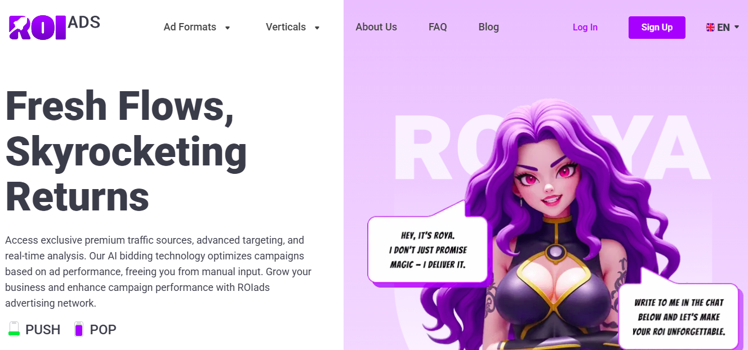The width and height of the screenshot is (748, 350).
Task: Visit the Blog link
Action: coord(488,27)
